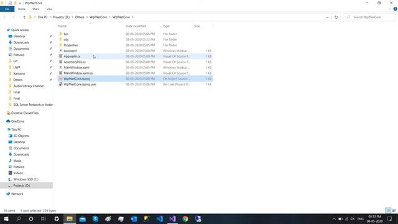Select the obj folder icon
This screenshot has width=398, height=224.
[61, 39]
